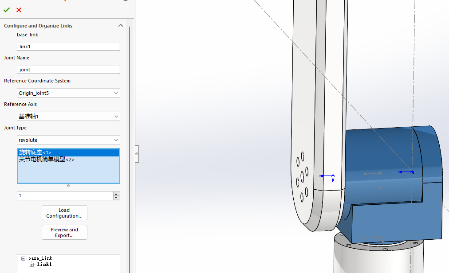Open the Joint Type revolute dropdown

(x=68, y=140)
